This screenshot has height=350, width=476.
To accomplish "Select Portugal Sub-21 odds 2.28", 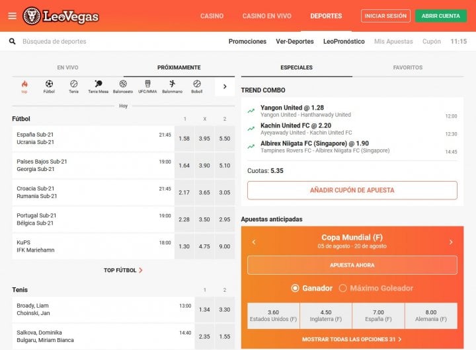I will point(184,220).
